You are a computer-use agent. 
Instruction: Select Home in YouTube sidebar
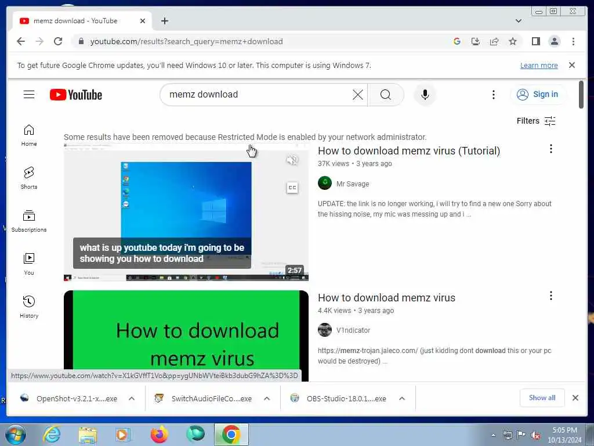pyautogui.click(x=29, y=135)
